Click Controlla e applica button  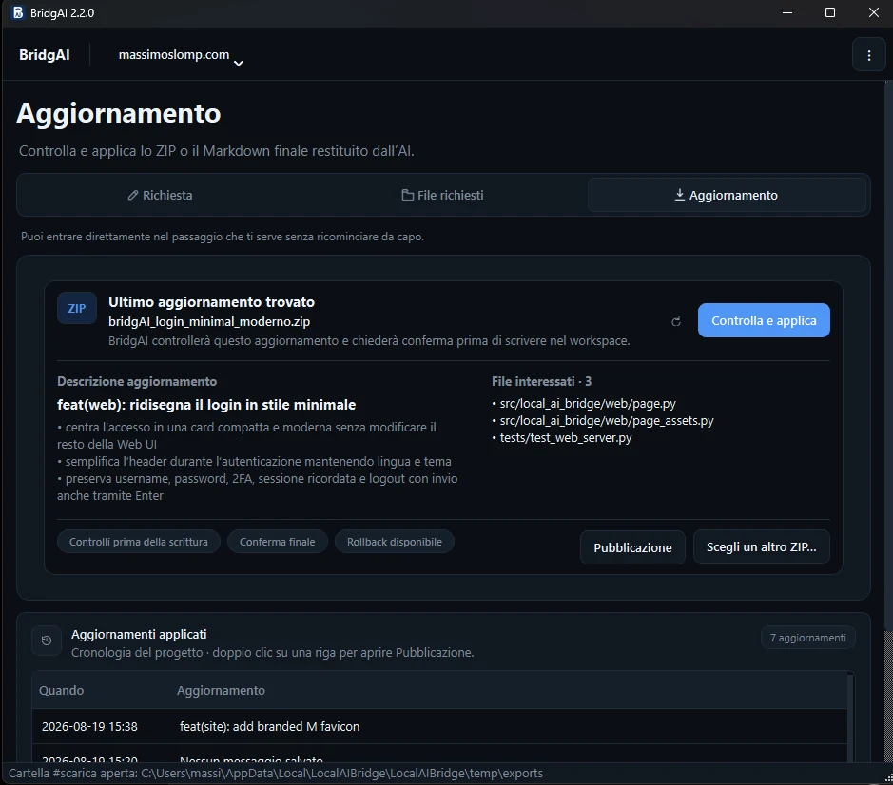(764, 320)
